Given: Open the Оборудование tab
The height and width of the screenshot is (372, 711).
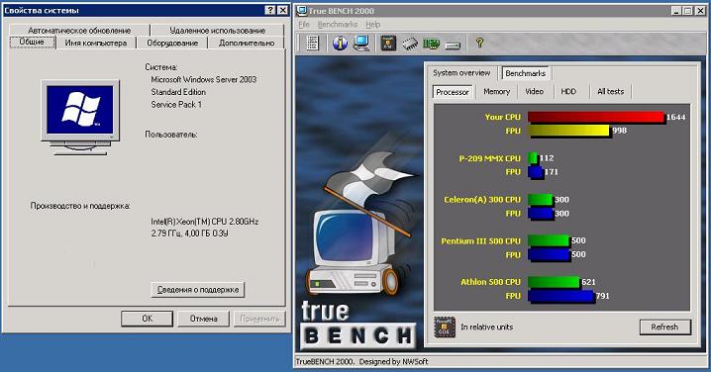Looking at the screenshot, I should (x=172, y=44).
